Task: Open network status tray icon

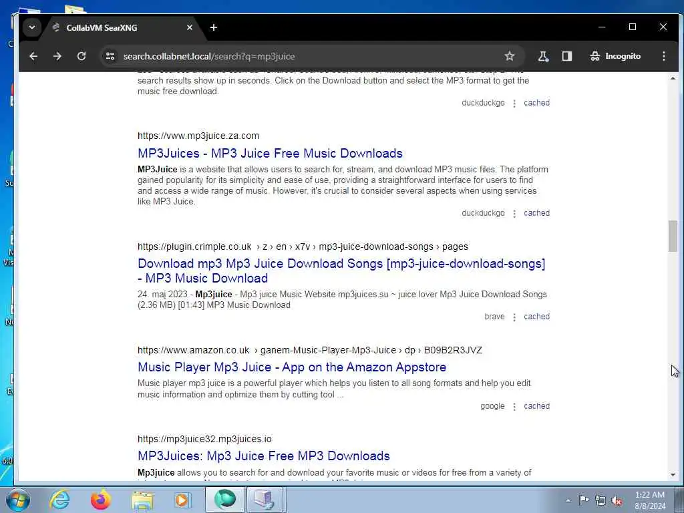Action: (x=601, y=500)
